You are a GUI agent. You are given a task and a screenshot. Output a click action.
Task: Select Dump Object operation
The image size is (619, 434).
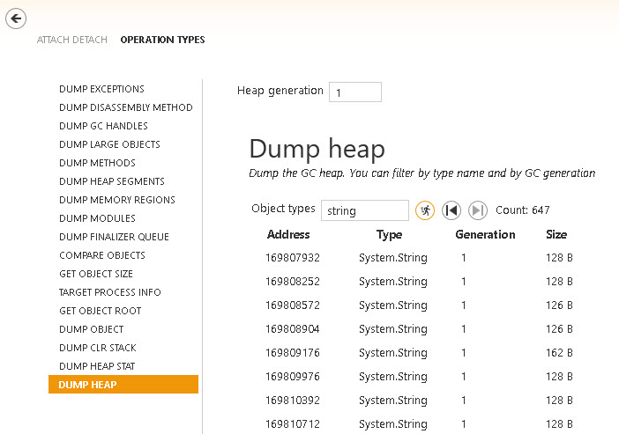point(92,329)
